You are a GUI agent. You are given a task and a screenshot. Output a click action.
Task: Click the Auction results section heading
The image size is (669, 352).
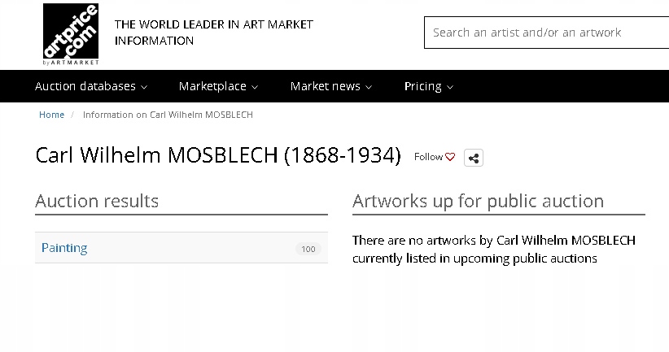coord(97,201)
